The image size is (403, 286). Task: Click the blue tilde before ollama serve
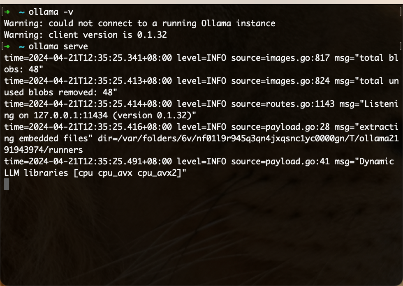click(22, 47)
